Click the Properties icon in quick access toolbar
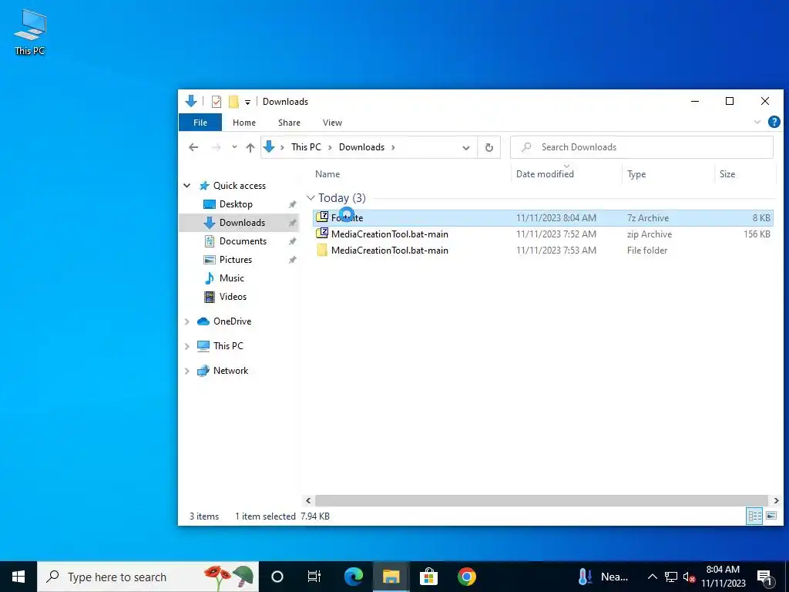 [217, 102]
